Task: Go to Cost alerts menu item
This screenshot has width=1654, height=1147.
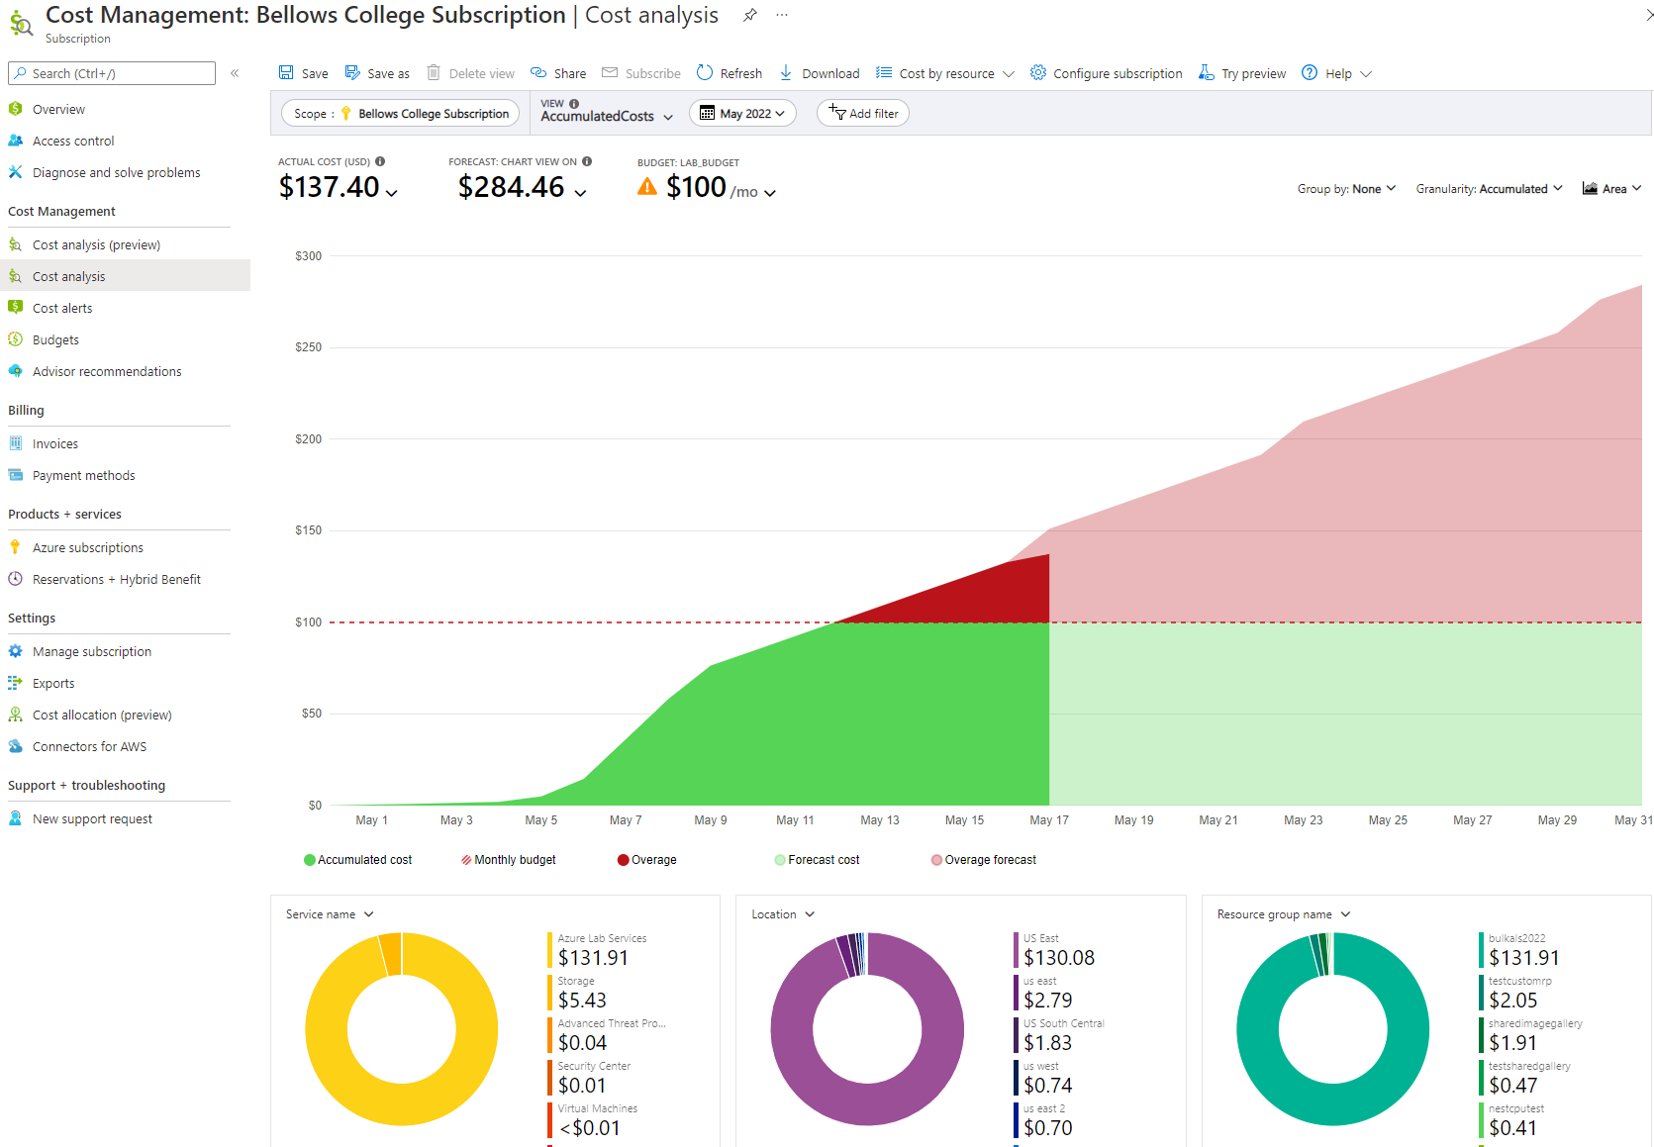Action: pyautogui.click(x=62, y=308)
